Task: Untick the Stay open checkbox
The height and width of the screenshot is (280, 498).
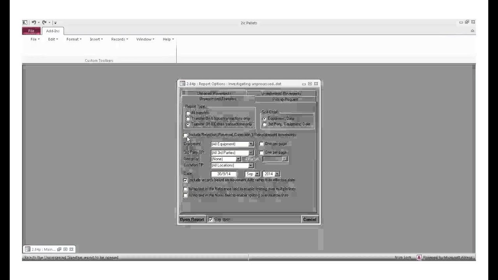Action: pyautogui.click(x=210, y=219)
